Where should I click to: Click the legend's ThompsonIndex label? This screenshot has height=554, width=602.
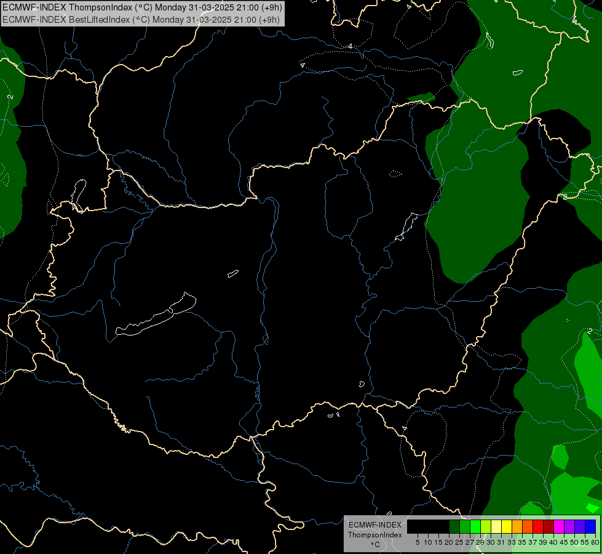click(375, 535)
